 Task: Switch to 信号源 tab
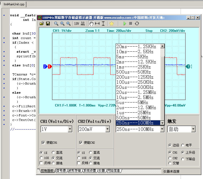click(x=61, y=171)
